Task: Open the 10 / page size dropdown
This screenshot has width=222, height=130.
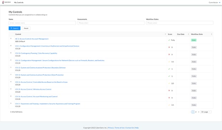Action: pyautogui.click(x=206, y=112)
